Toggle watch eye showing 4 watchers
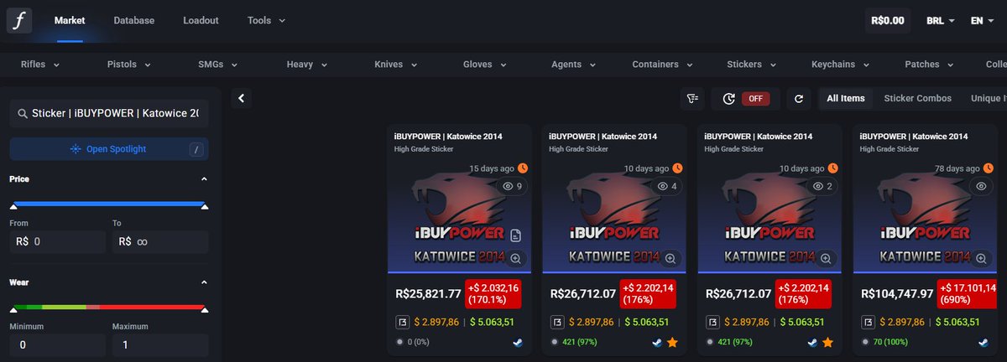Screen dimensions: 1007x362 tap(666, 186)
